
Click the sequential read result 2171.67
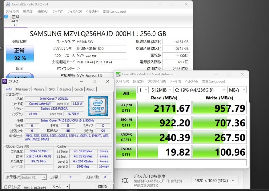tap(164, 108)
